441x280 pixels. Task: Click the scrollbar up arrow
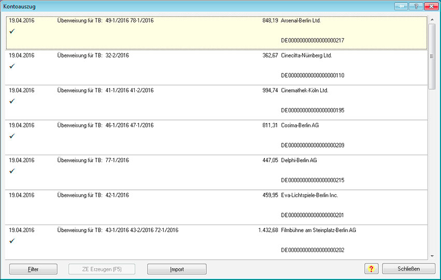pos(432,20)
